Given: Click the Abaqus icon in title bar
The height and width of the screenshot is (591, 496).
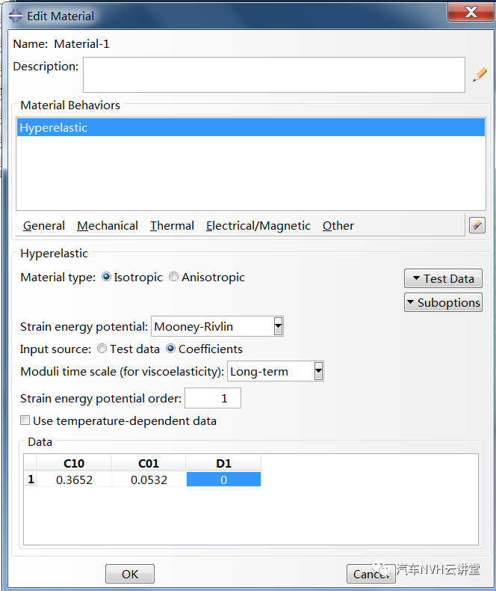Looking at the screenshot, I should click(16, 16).
